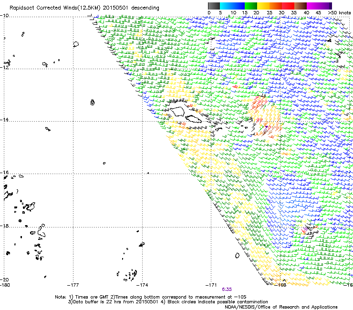The width and height of the screenshot is (353, 310).
Task: Click the gray 0-5 knots color swatch
Action: (x=214, y=6)
